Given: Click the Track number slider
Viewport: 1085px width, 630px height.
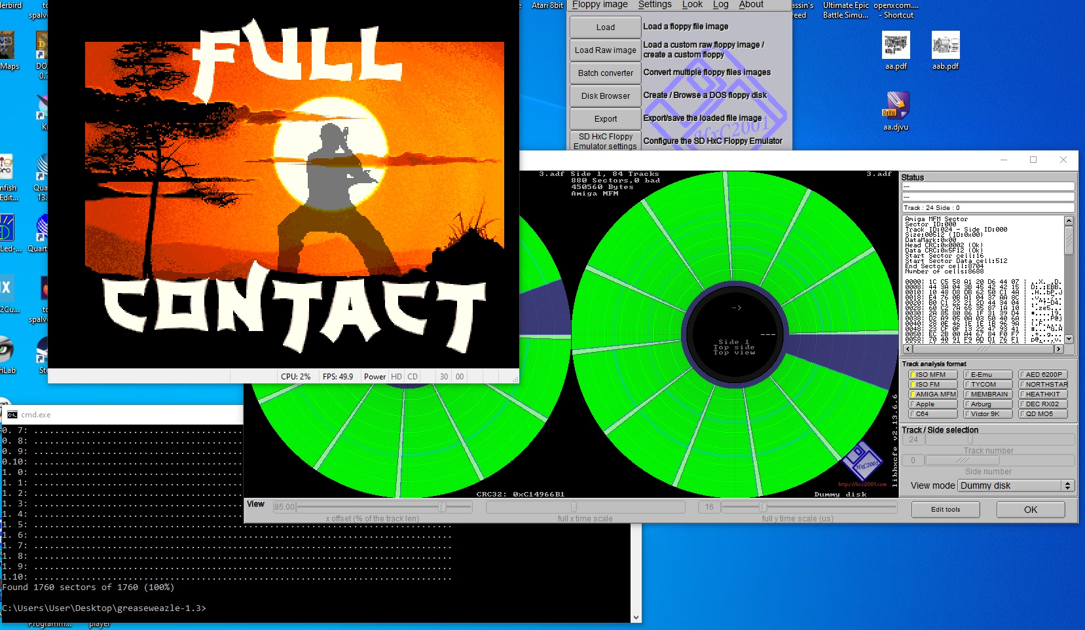Looking at the screenshot, I should 999,440.
